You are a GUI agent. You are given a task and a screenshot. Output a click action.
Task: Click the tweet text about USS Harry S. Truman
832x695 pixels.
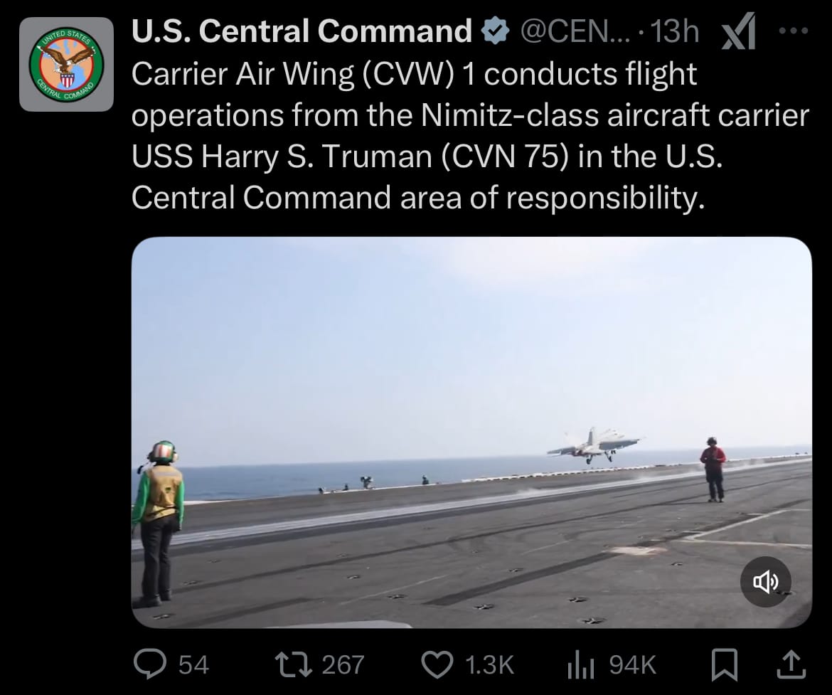470,136
